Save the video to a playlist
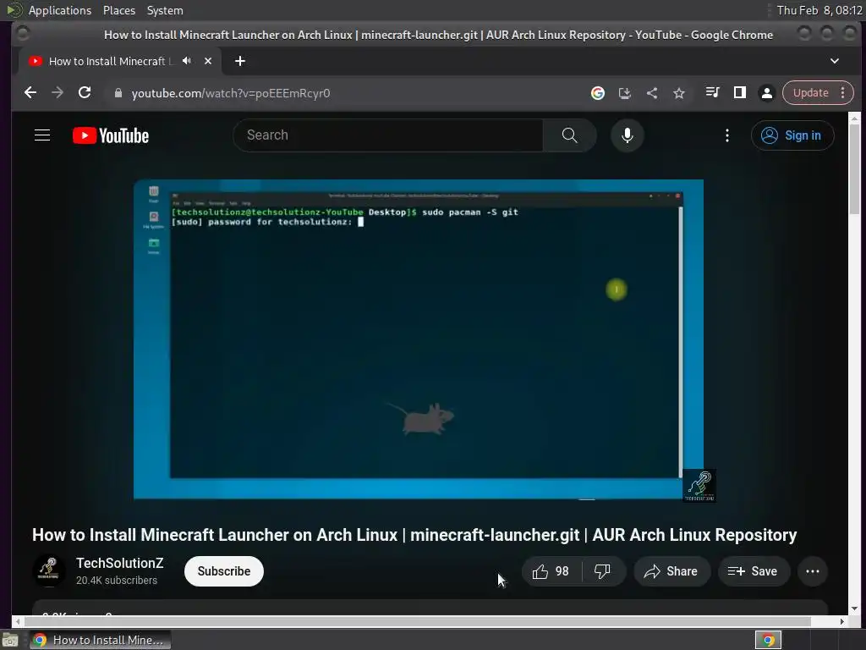This screenshot has height=650, width=866. [754, 571]
